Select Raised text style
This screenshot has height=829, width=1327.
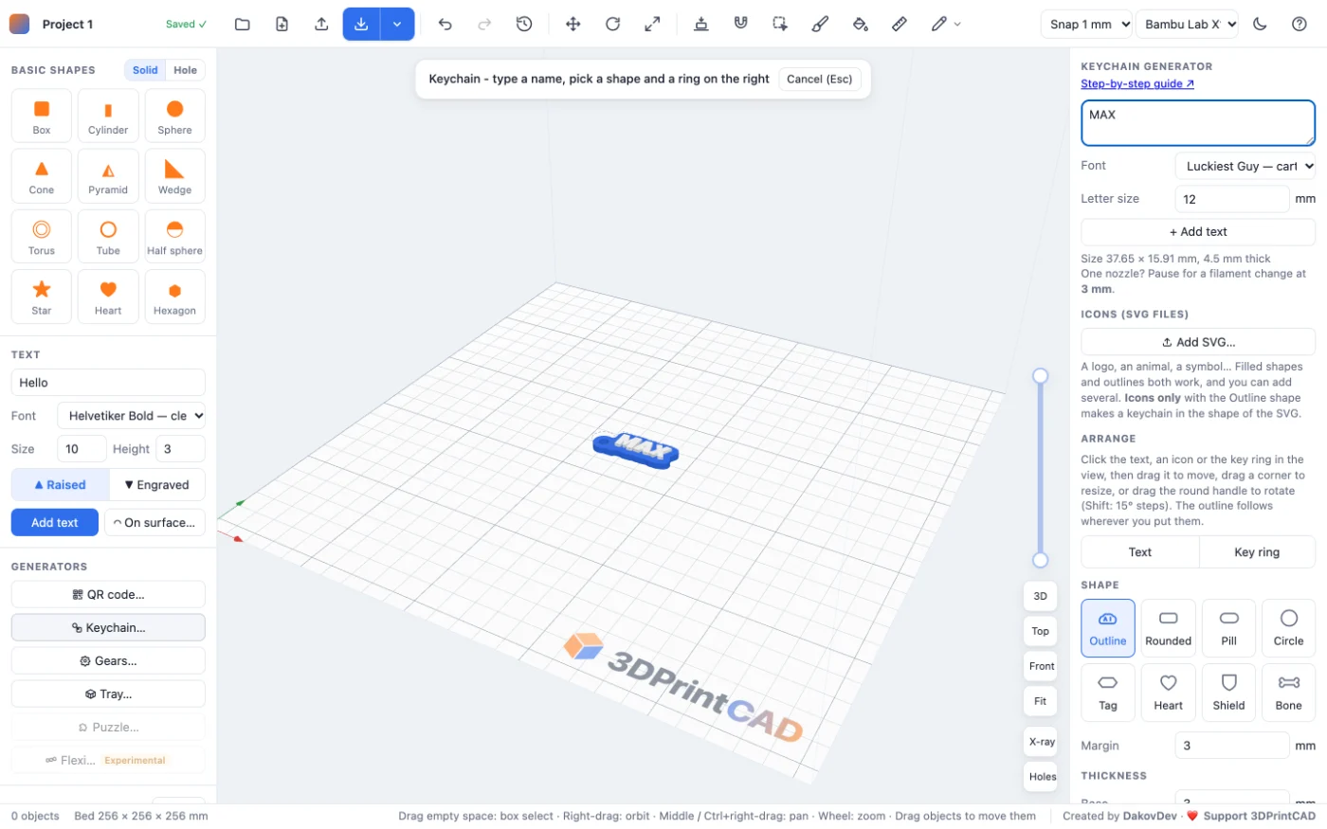[61, 485]
